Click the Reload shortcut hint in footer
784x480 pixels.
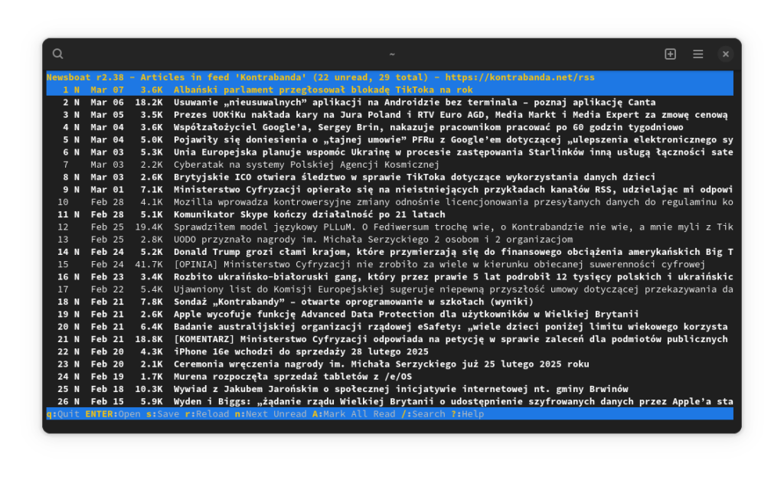pos(207,414)
